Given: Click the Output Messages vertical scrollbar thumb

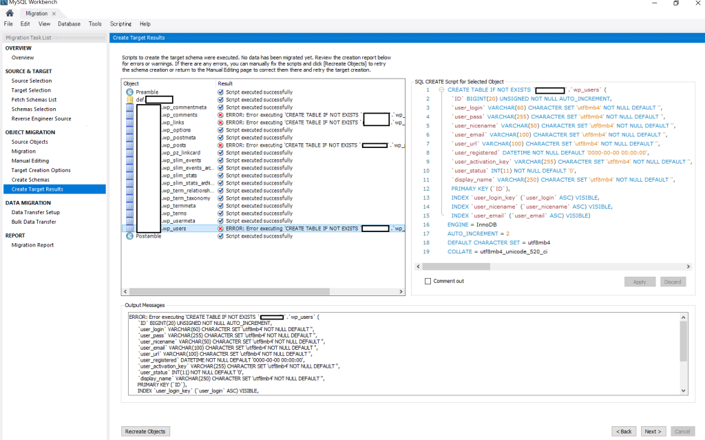Looking at the screenshot, I should [684, 341].
